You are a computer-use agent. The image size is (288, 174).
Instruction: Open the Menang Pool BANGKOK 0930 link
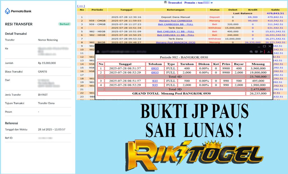(175, 43)
